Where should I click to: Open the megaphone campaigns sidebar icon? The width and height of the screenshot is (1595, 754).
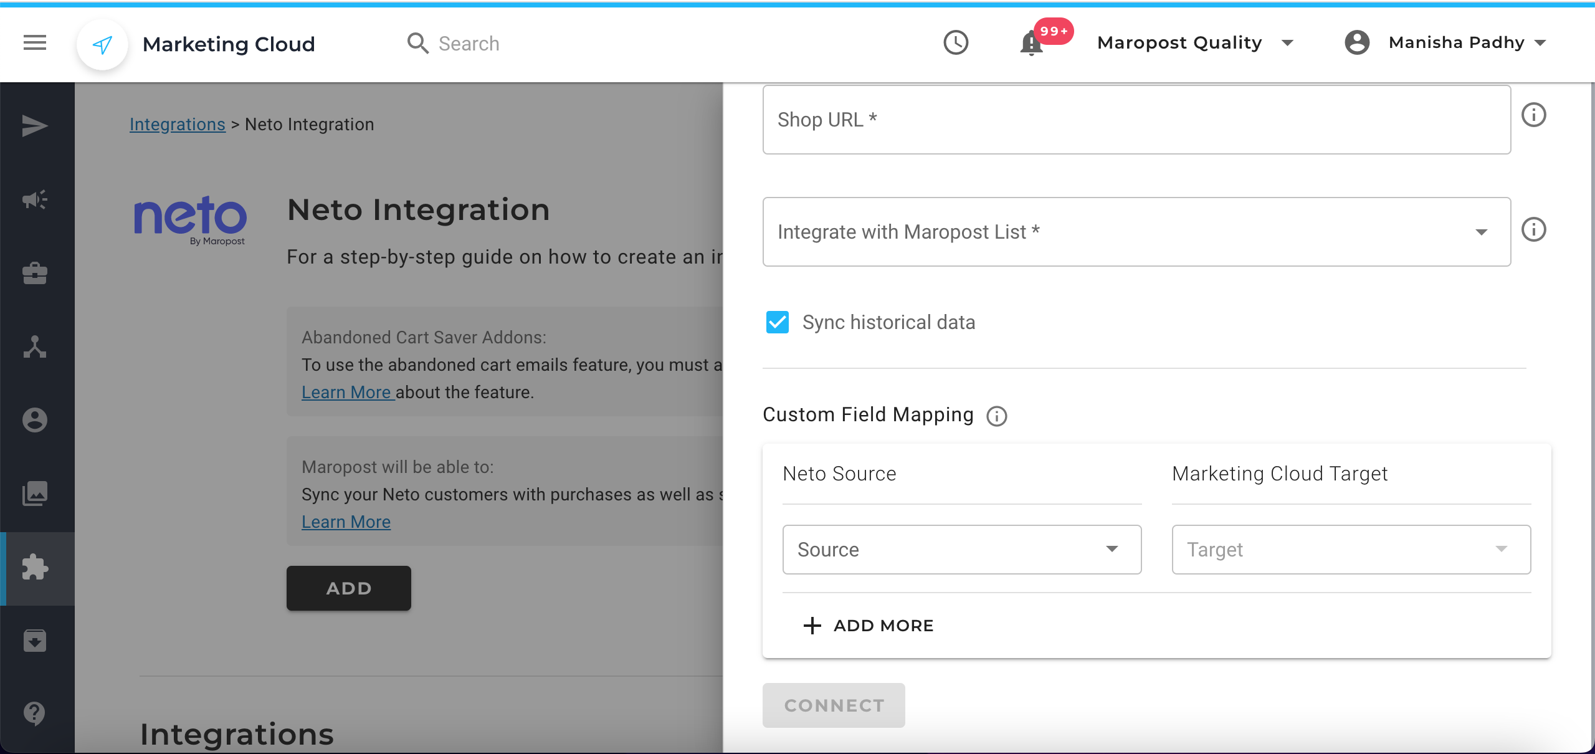tap(35, 199)
